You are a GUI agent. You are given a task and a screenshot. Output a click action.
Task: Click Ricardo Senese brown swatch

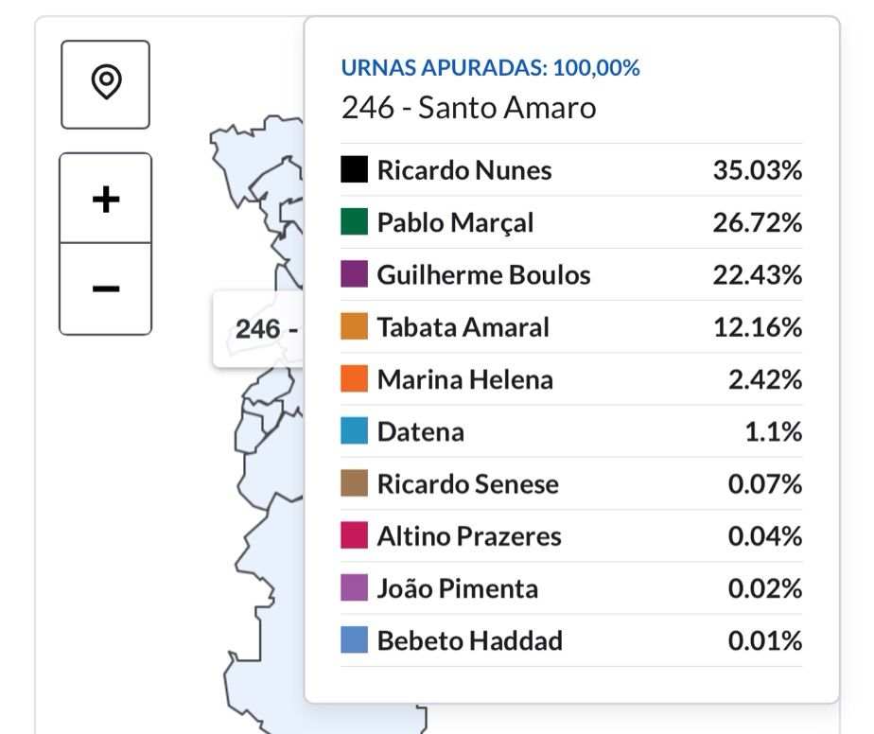354,483
